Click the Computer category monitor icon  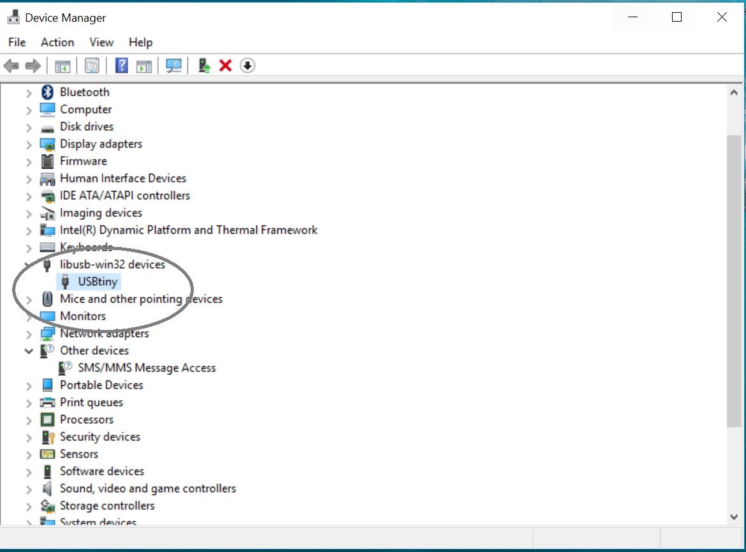click(47, 110)
